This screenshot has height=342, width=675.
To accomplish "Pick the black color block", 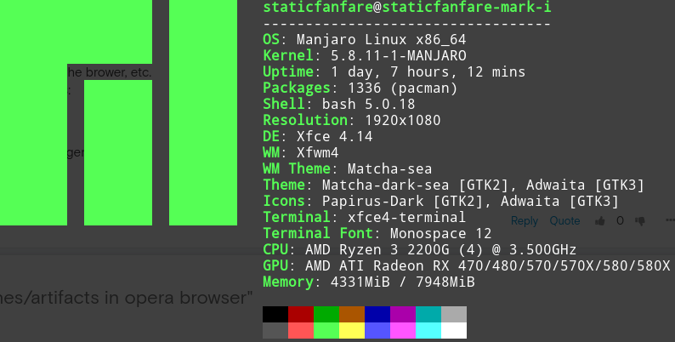I will 275,315.
